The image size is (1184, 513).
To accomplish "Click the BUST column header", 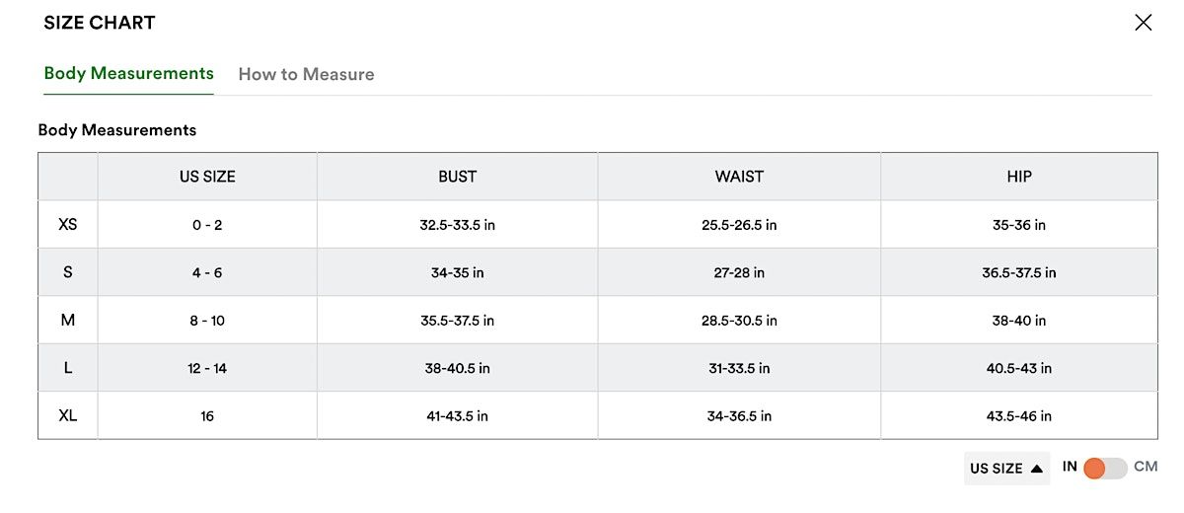I will point(457,177).
